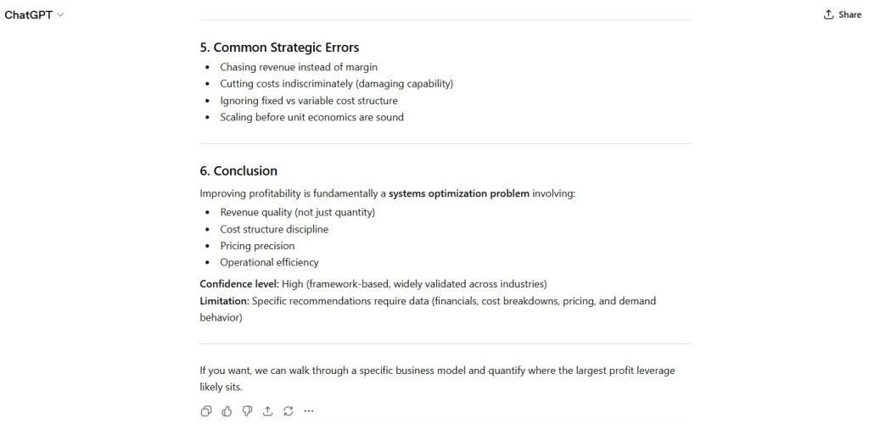Screen dimensions: 869x424
Task: Mark the response with thumbs down
Action: 247,411
